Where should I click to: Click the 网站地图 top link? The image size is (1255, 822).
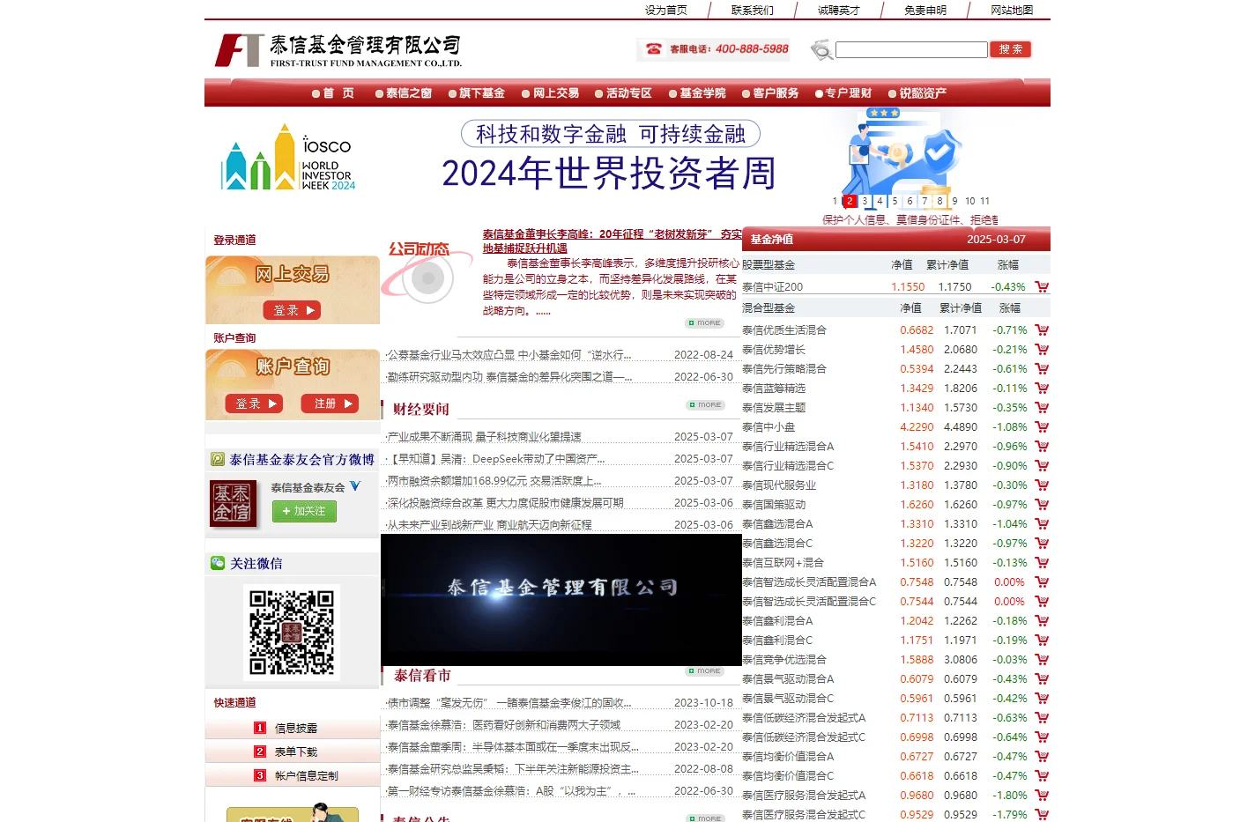pos(1011,11)
